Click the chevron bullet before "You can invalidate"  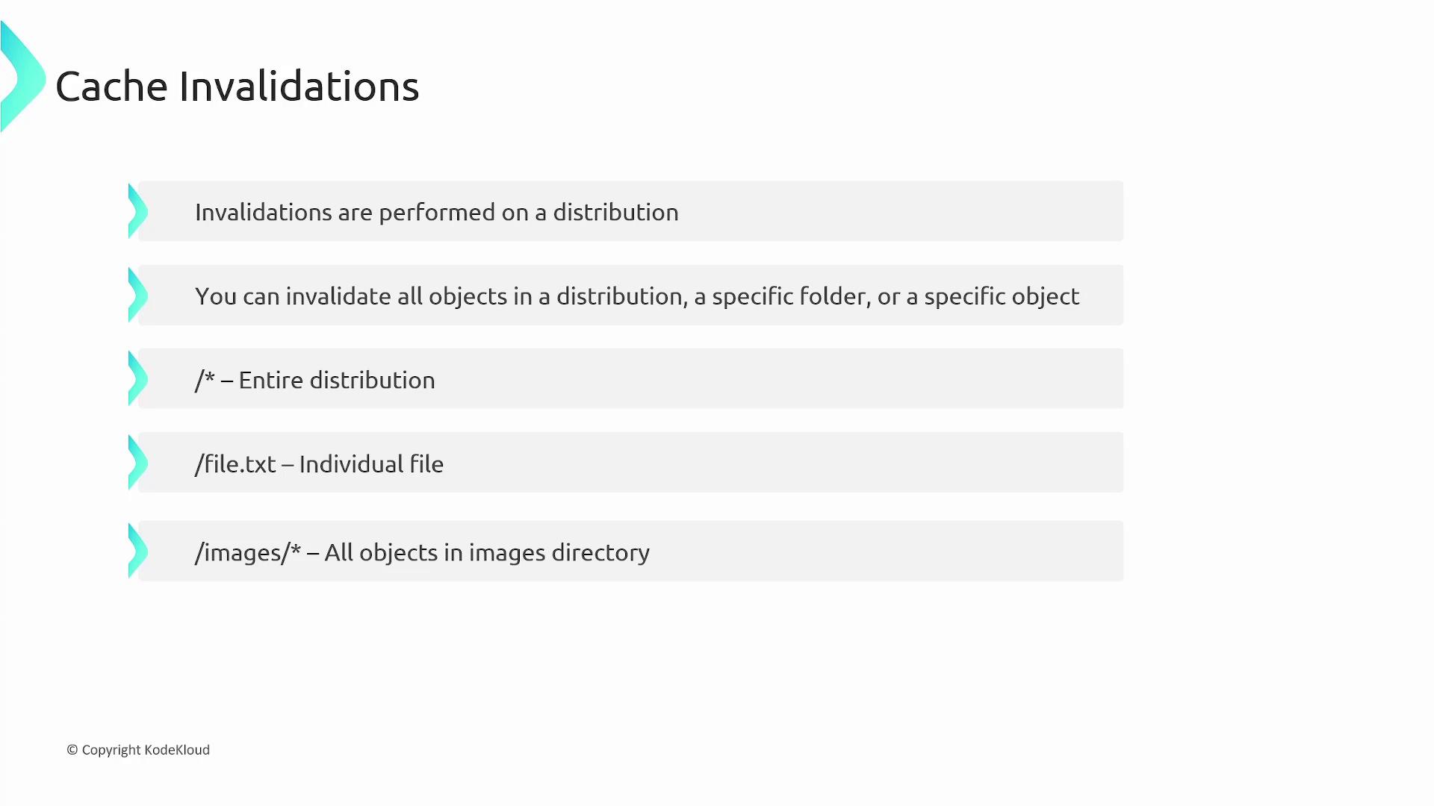click(x=137, y=296)
